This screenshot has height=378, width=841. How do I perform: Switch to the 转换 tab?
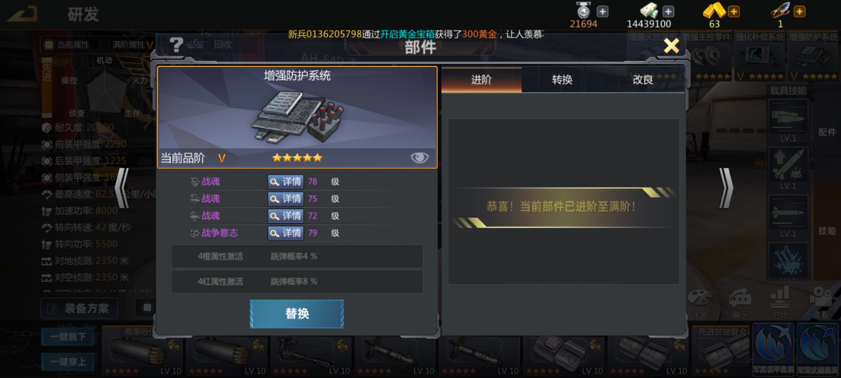click(x=562, y=80)
